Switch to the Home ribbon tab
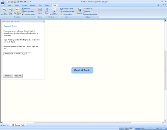167x130 pixels. point(9,5)
